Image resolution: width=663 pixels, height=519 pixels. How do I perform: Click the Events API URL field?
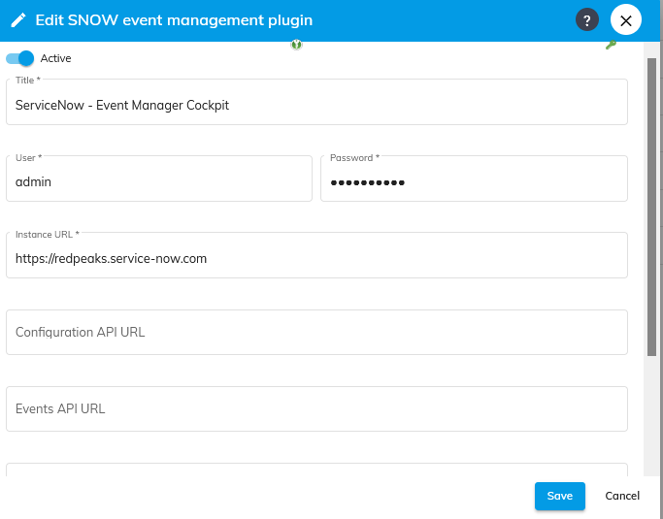[316, 408]
